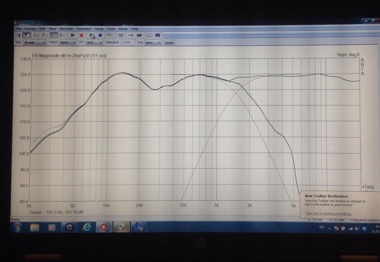Click 'Click here to change your settings' link

coord(329,214)
